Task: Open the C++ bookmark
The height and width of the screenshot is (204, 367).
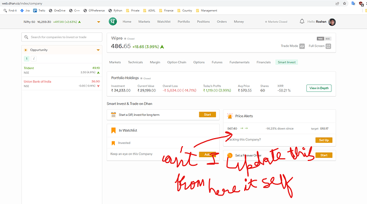Action: (74, 11)
